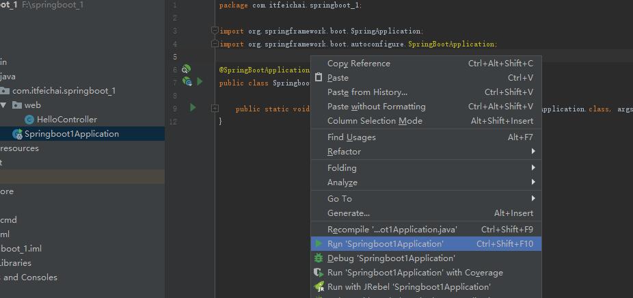Select Springboot1Application in project tree
Screen dimensions: 633x298
[72, 134]
